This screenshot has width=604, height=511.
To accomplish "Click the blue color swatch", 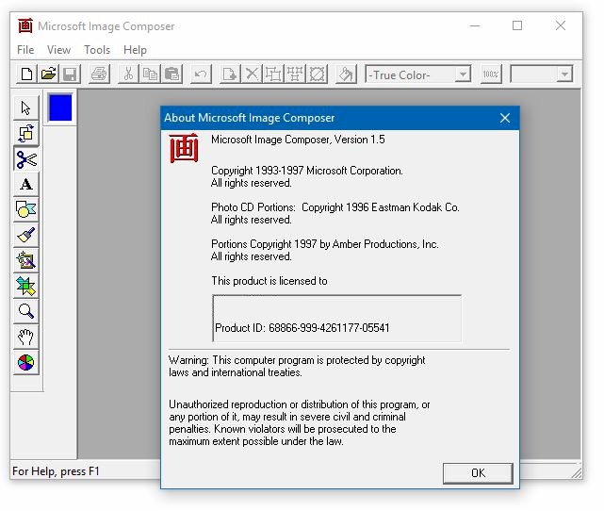I will 59,108.
